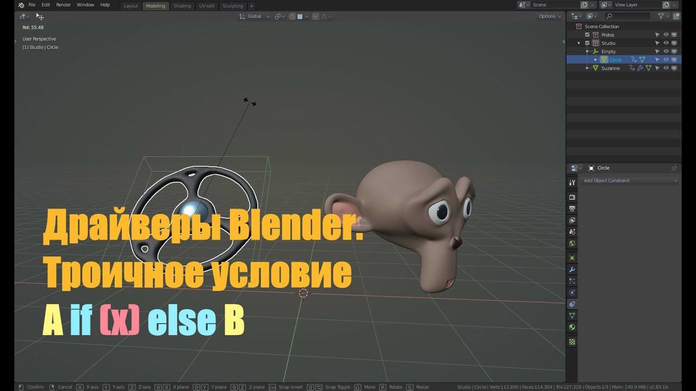This screenshot has height=391, width=696.
Task: Toggle Suzanne selectability arrow icon
Action: [657, 68]
